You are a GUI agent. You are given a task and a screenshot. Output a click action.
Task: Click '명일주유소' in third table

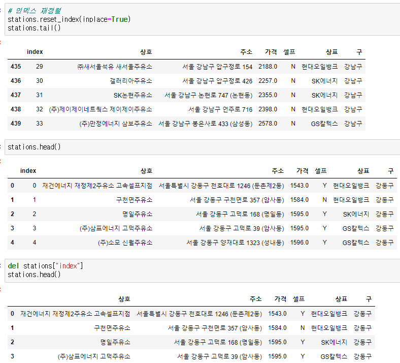click(115, 342)
